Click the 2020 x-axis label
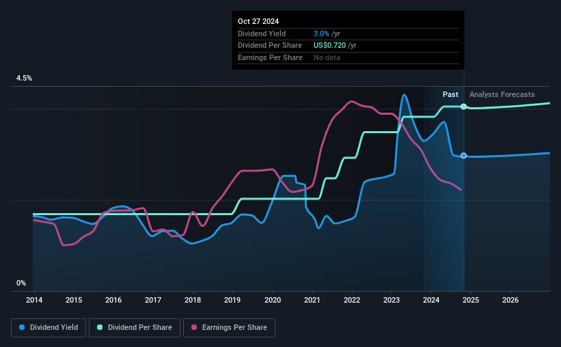Screen dimensions: 561x347 pos(273,300)
